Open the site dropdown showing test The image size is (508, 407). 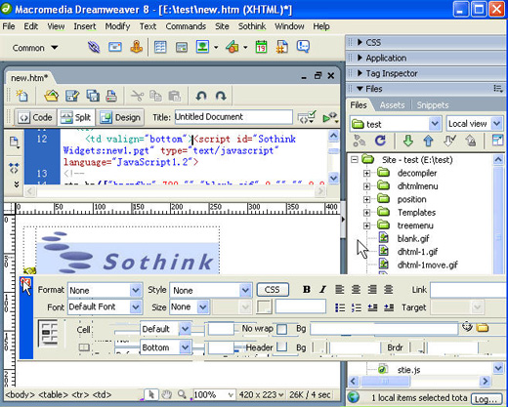click(x=396, y=124)
